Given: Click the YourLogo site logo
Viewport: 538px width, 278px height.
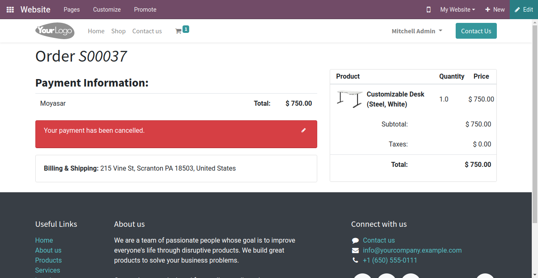Looking at the screenshot, I should (x=55, y=31).
